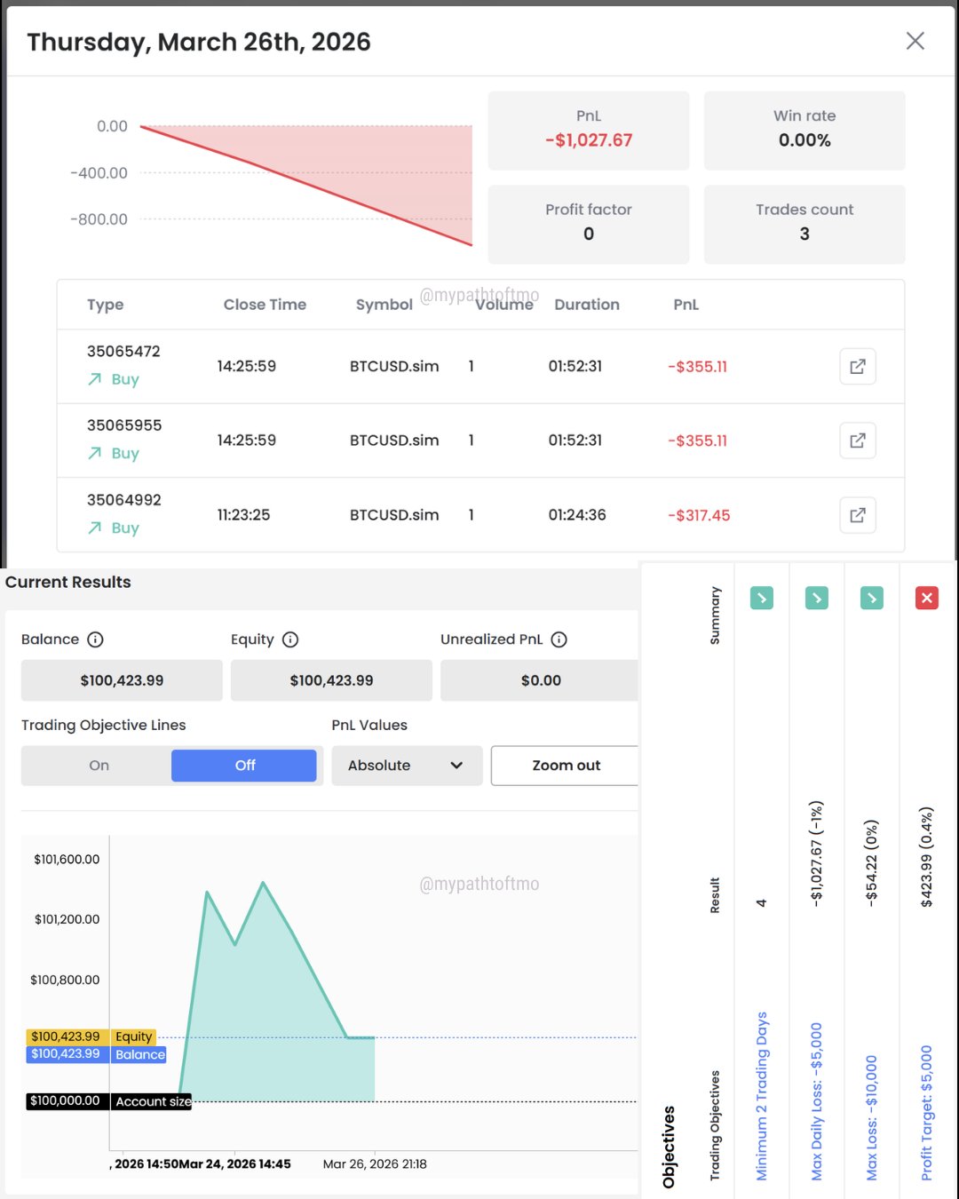This screenshot has width=959, height=1199.
Task: Sort by Type column header
Action: click(x=106, y=305)
